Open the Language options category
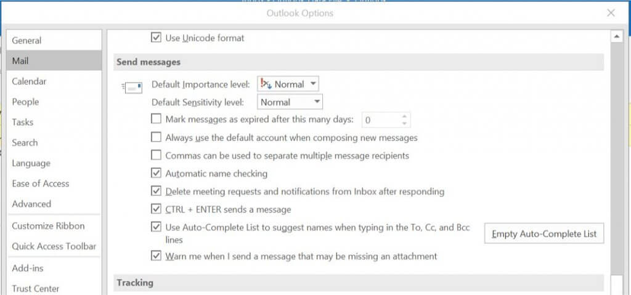This screenshot has height=295, width=631. pyautogui.click(x=54, y=163)
